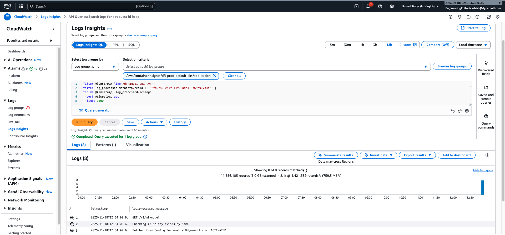The width and height of the screenshot is (505, 235).
Task: Open the region selector United States (N. Virginia)
Action: tap(420, 6)
